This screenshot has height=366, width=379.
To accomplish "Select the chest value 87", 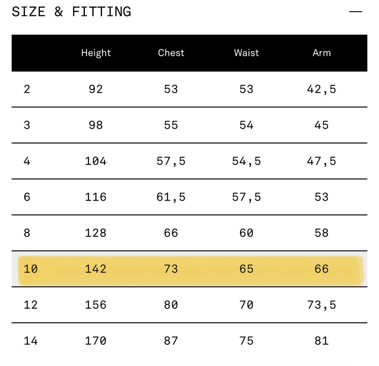I will 171,341.
